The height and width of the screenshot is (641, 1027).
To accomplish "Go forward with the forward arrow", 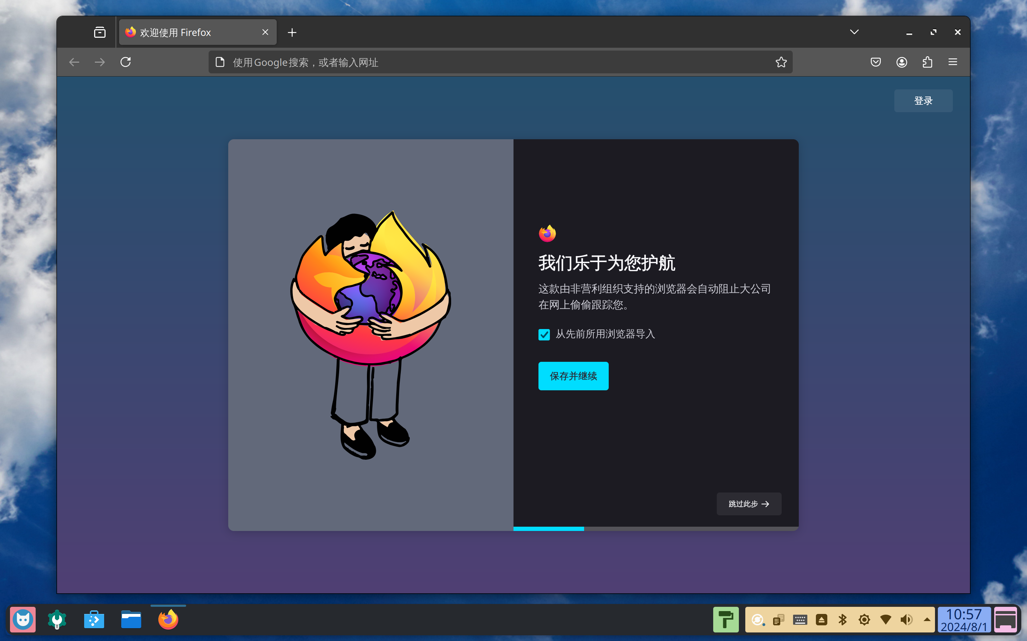I will click(100, 62).
